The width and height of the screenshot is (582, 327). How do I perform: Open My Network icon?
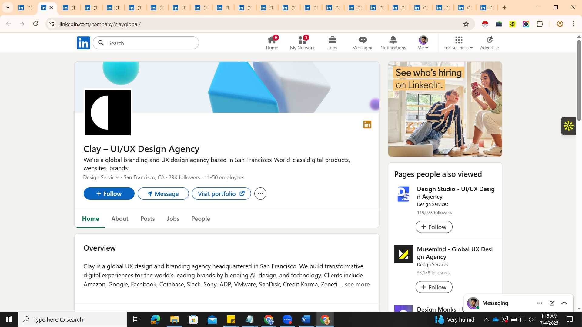tap(302, 40)
